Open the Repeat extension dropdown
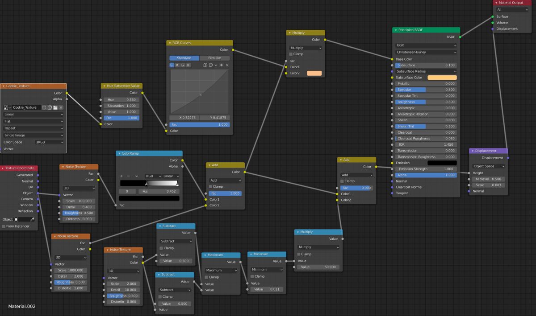The height and width of the screenshot is (316, 536). click(x=33, y=128)
